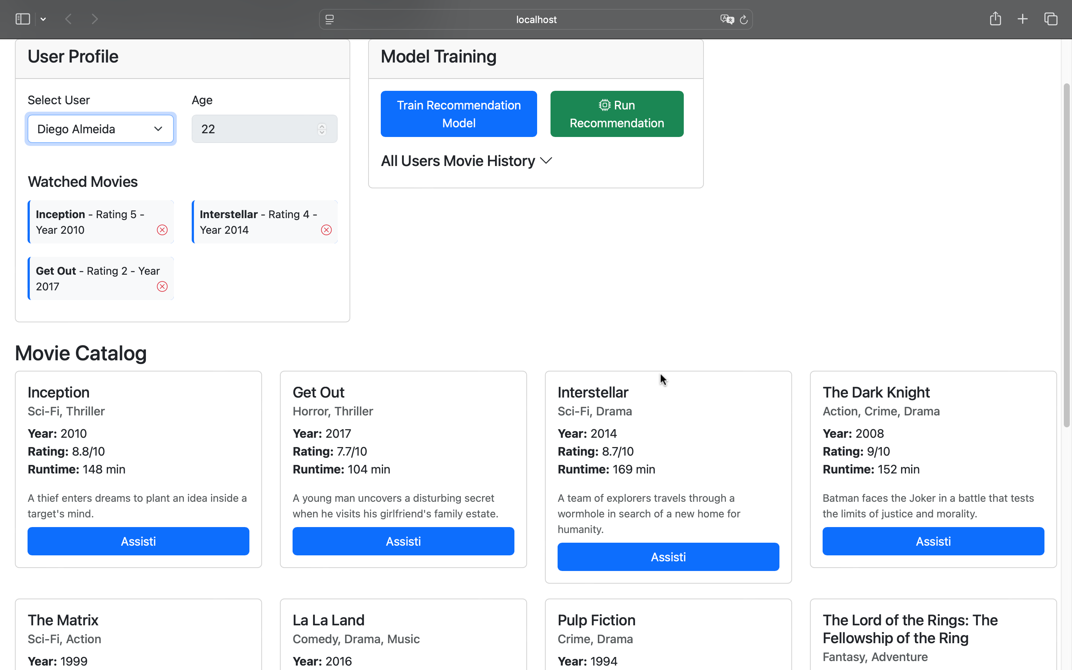1072x670 pixels.
Task: Click the "Horror, Thriller" genre text
Action: point(333,411)
